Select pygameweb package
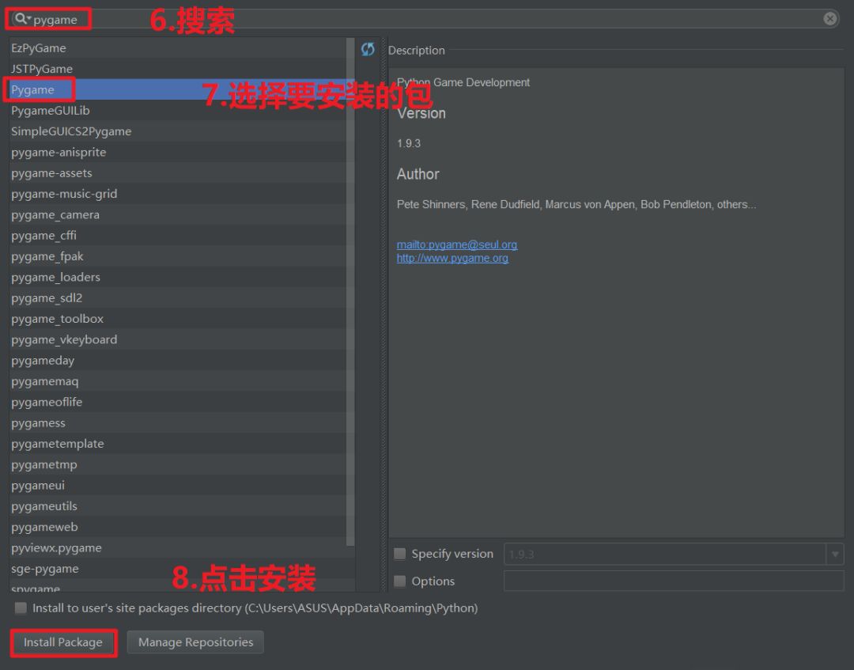854x670 pixels. click(178, 528)
